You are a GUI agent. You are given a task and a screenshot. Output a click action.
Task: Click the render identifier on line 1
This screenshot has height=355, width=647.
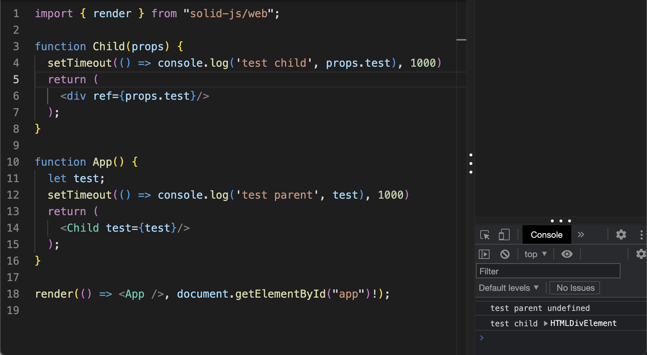112,14
